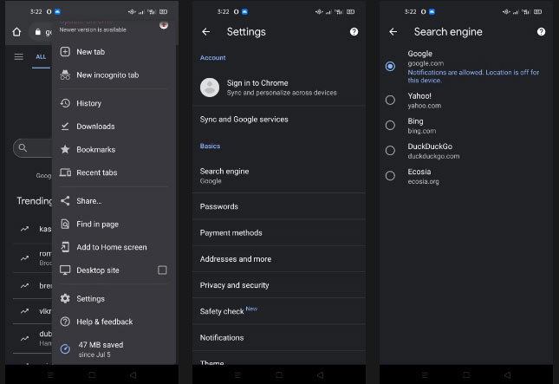Go back from Search engine screen
This screenshot has height=384, width=559.
[393, 32]
